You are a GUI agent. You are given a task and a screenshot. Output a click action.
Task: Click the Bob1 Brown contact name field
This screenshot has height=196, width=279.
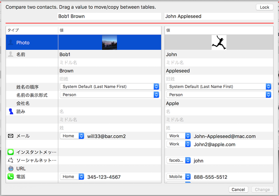(110, 16)
